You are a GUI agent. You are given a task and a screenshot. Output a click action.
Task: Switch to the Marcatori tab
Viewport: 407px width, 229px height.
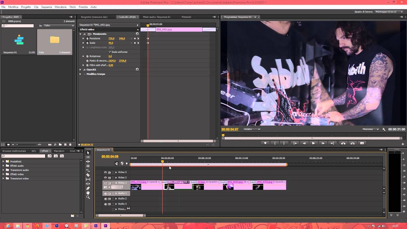tap(59, 151)
